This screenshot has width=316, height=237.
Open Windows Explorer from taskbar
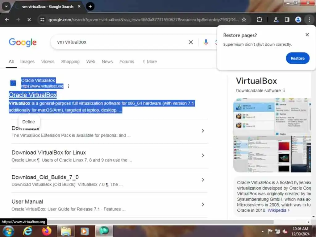(66, 231)
